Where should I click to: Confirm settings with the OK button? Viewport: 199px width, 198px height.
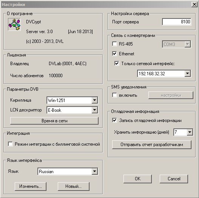pos(137,179)
